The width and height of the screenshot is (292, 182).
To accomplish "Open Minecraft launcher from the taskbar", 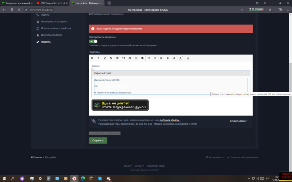I will tap(91, 179).
